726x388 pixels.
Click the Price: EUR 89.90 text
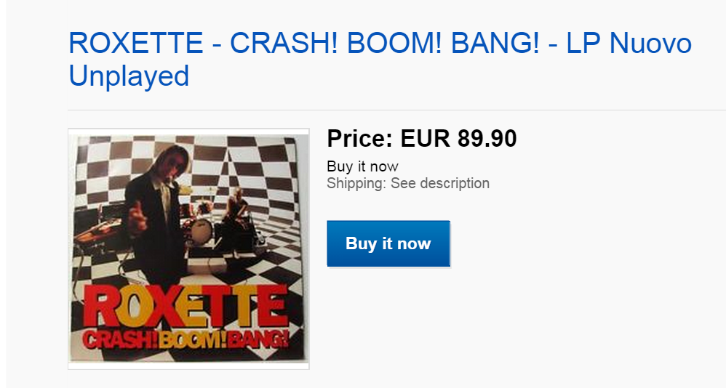pos(422,138)
